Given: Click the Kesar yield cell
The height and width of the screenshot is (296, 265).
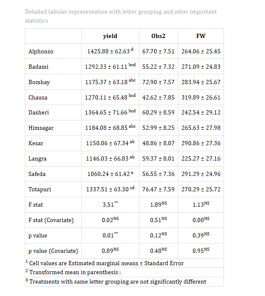Looking at the screenshot, I should coord(110,143).
